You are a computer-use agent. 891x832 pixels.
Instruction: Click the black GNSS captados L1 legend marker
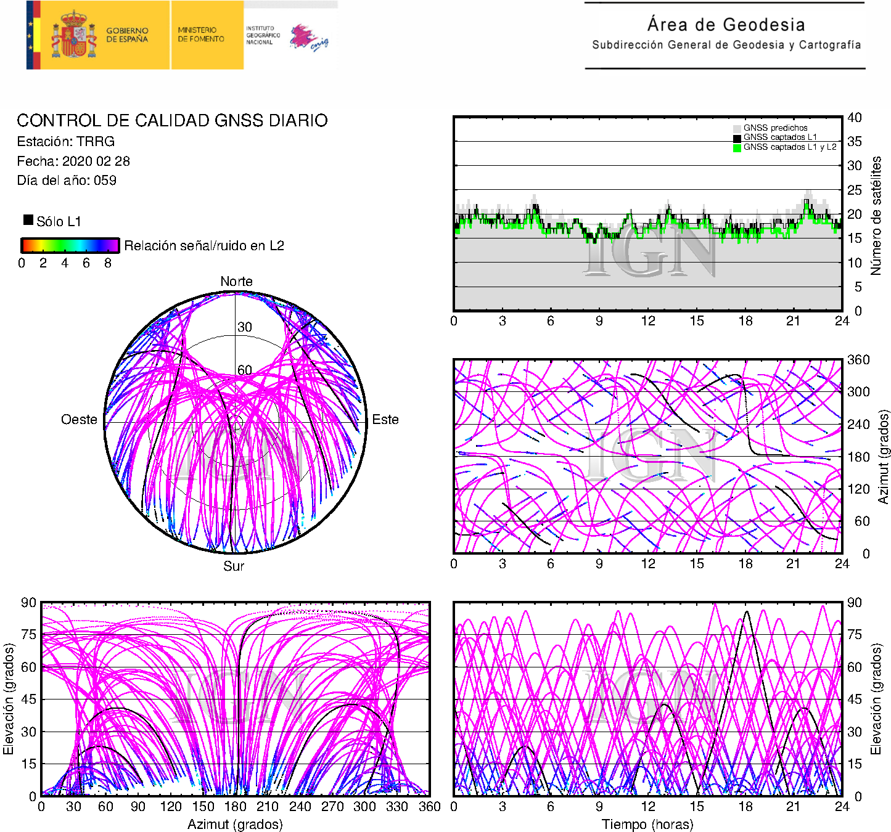737,137
